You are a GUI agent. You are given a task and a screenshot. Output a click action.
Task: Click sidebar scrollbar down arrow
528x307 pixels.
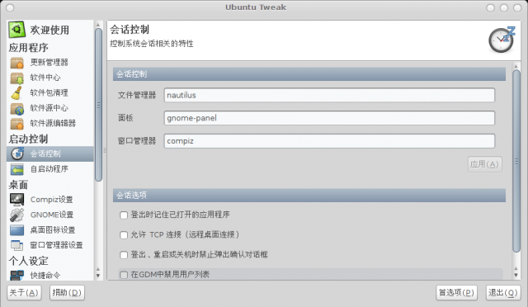98,276
